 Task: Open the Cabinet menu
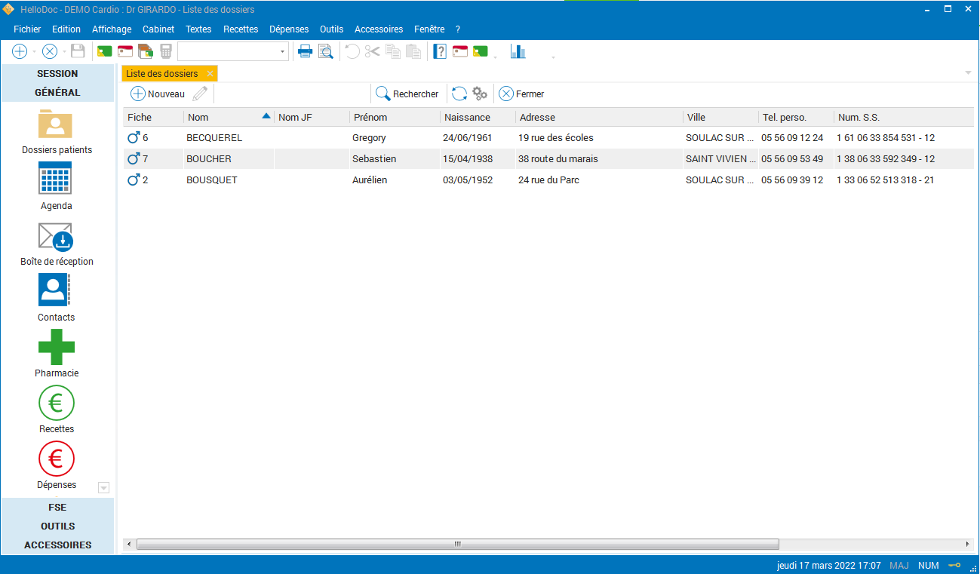coord(158,29)
